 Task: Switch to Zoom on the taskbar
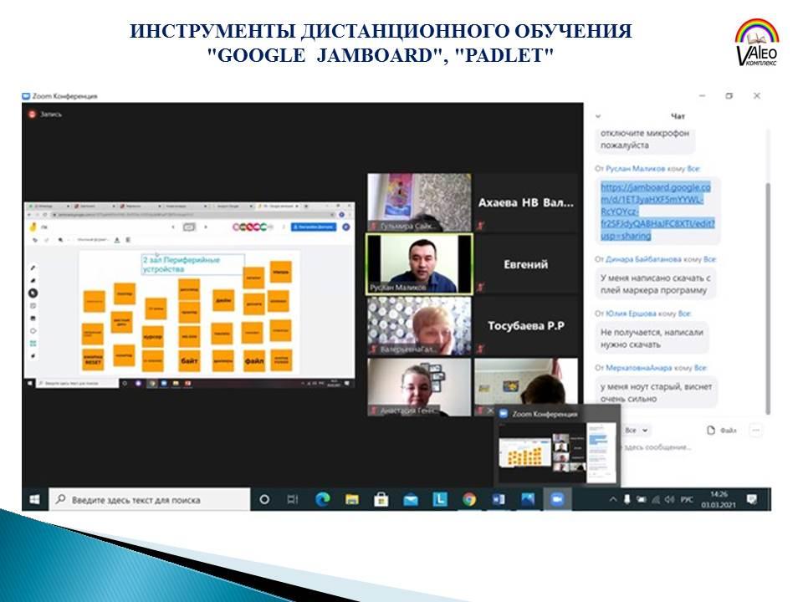(x=557, y=500)
